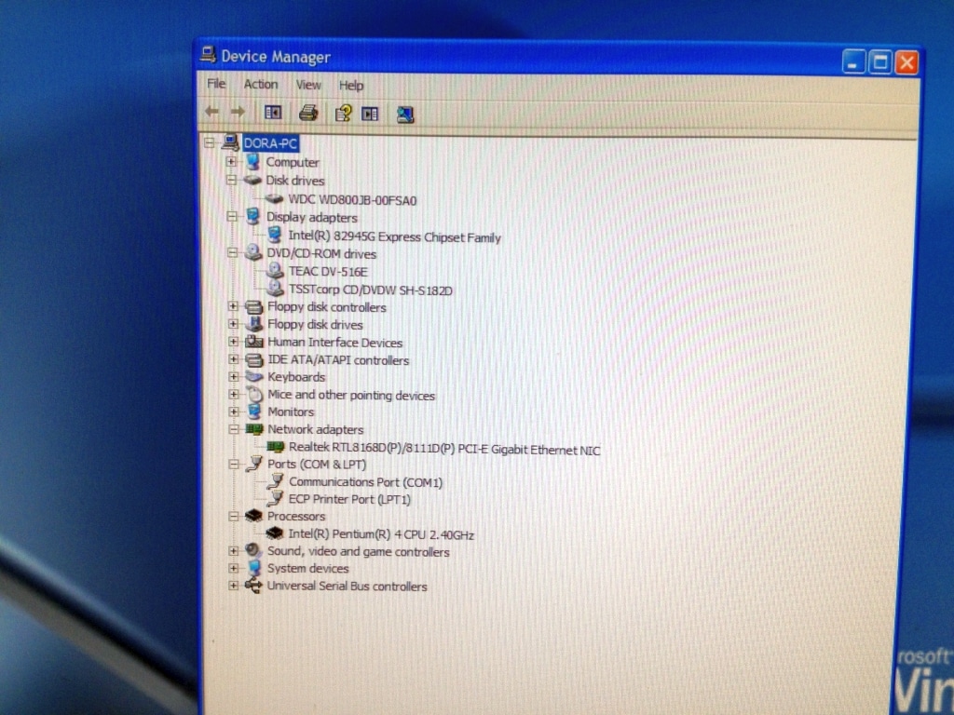The width and height of the screenshot is (954, 715).
Task: Select the DORA-PC root entry
Action: point(270,143)
